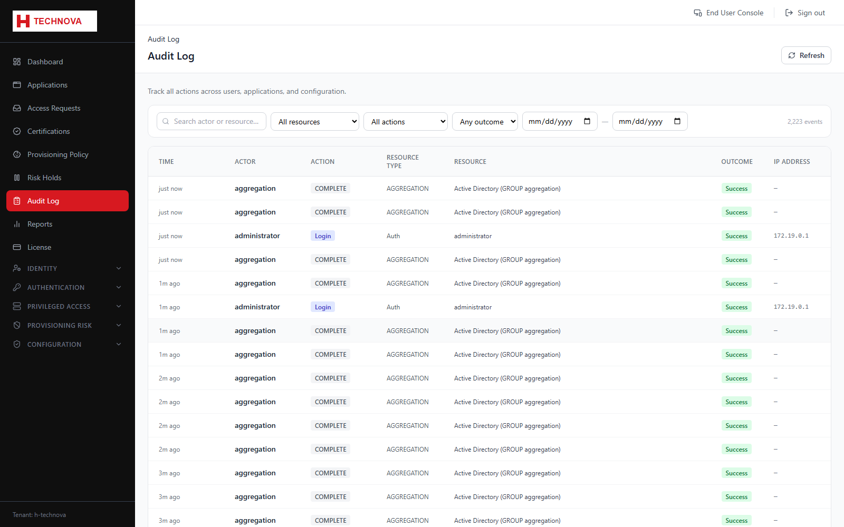The height and width of the screenshot is (527, 844).
Task: Click the ACTOR column header
Action: [245, 162]
